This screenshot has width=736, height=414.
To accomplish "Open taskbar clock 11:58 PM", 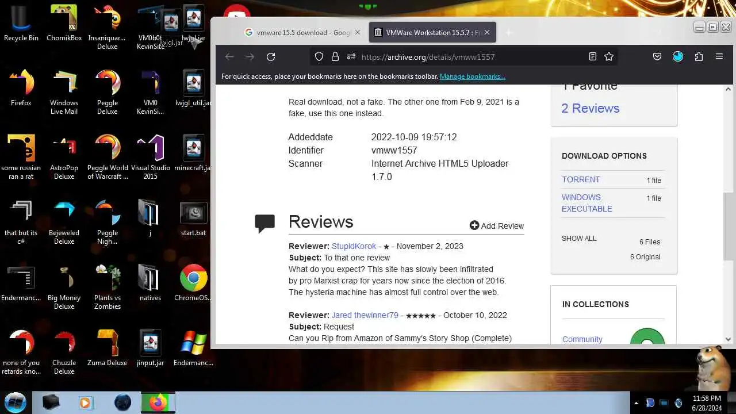I will click(x=707, y=403).
